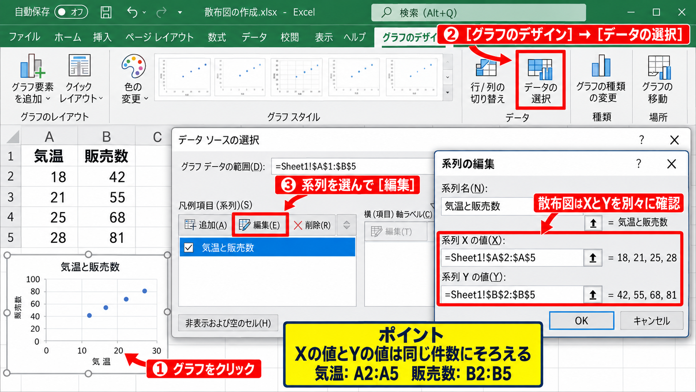The height and width of the screenshot is (392, 696).
Task: Click the chart title 気温と販売数
Action: tap(90, 267)
